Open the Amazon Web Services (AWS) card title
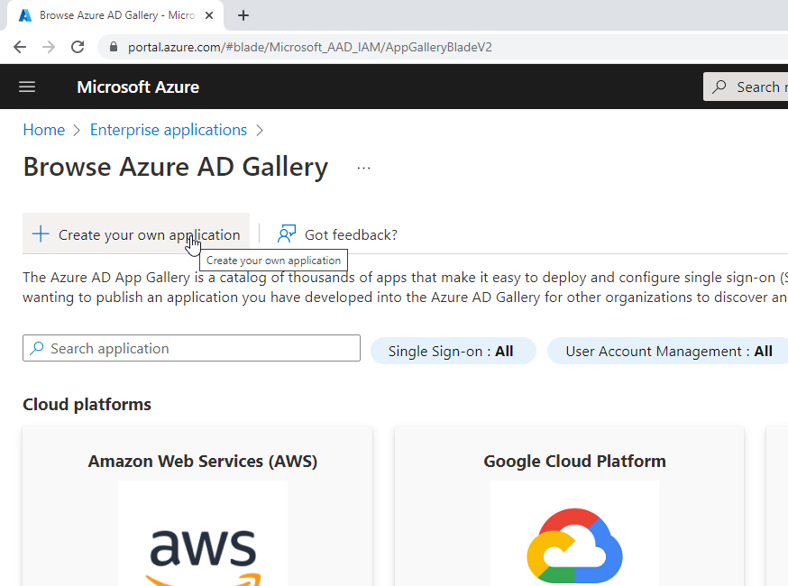Screen dimensions: 788x586 203,462
